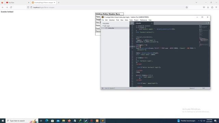Go back in browser
The height and width of the screenshot is (123, 219).
[3, 7]
